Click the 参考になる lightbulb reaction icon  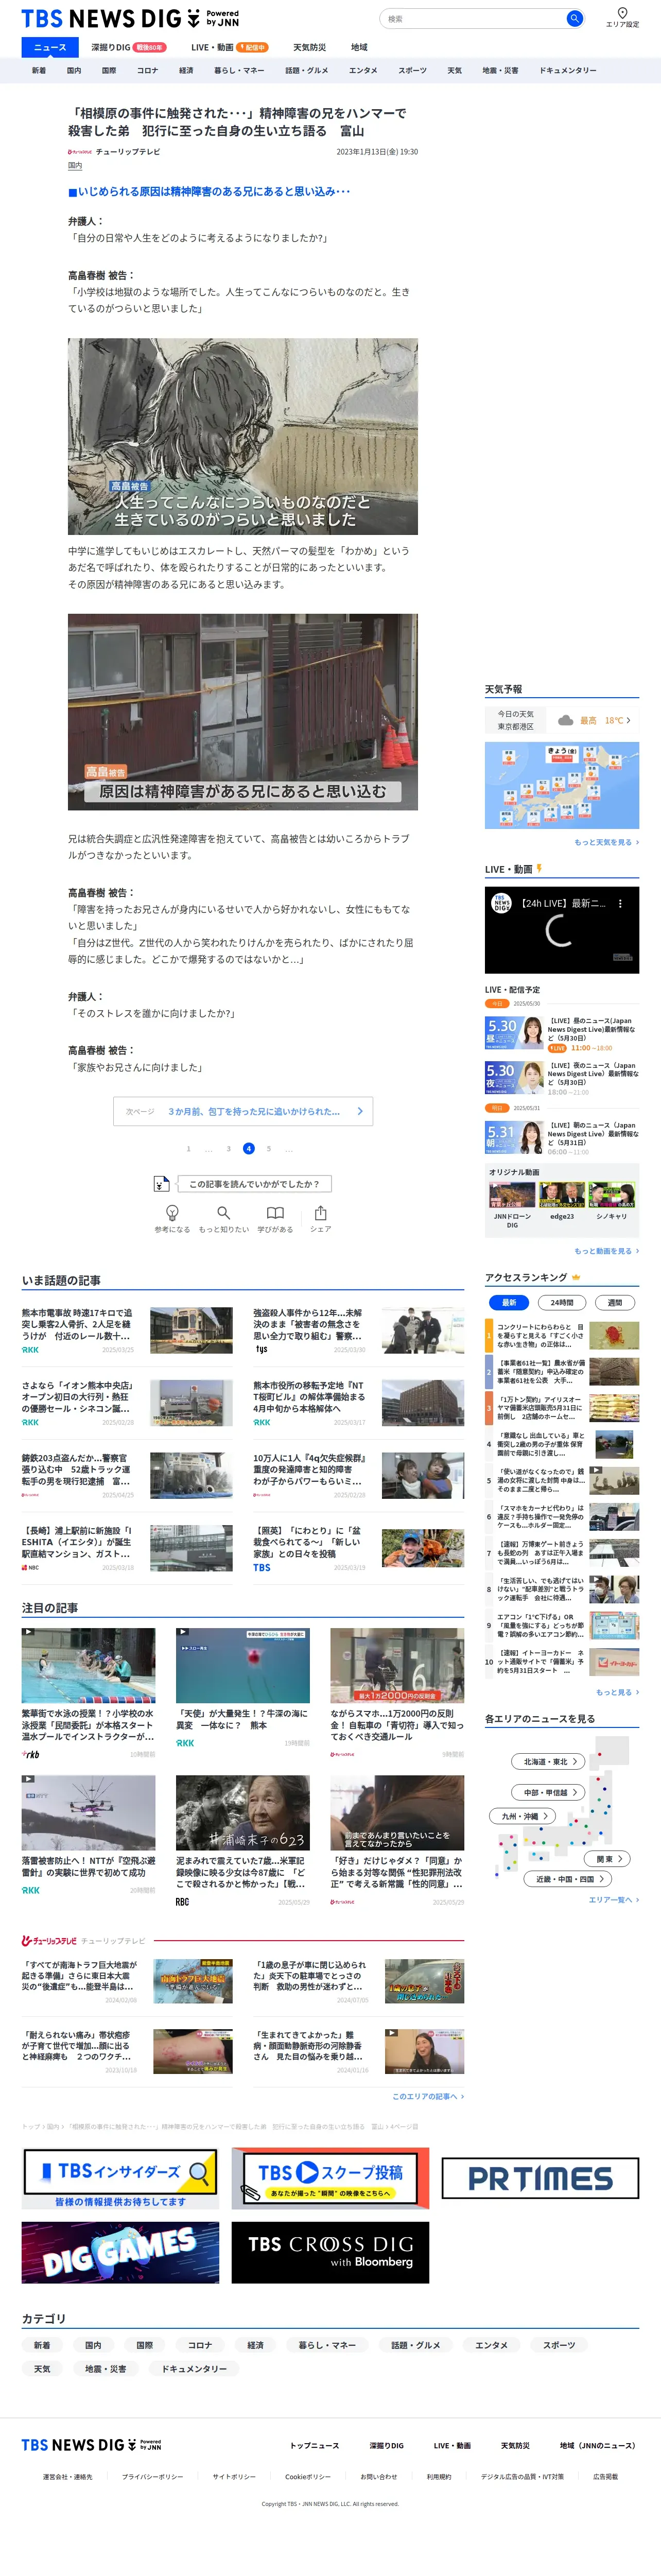[x=172, y=1212]
